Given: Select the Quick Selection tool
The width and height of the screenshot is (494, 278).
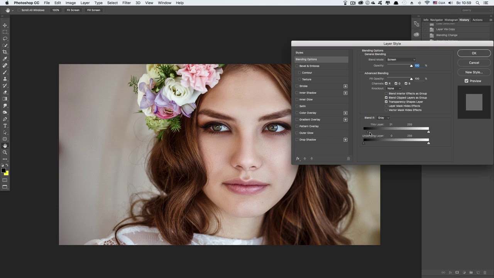Looking at the screenshot, I should click(x=5, y=45).
